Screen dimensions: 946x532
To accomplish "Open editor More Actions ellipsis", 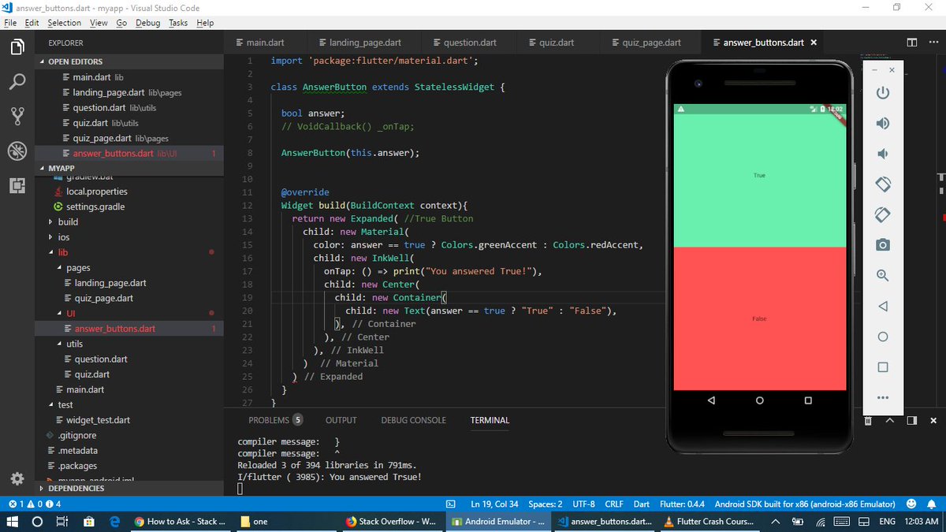I will point(933,43).
